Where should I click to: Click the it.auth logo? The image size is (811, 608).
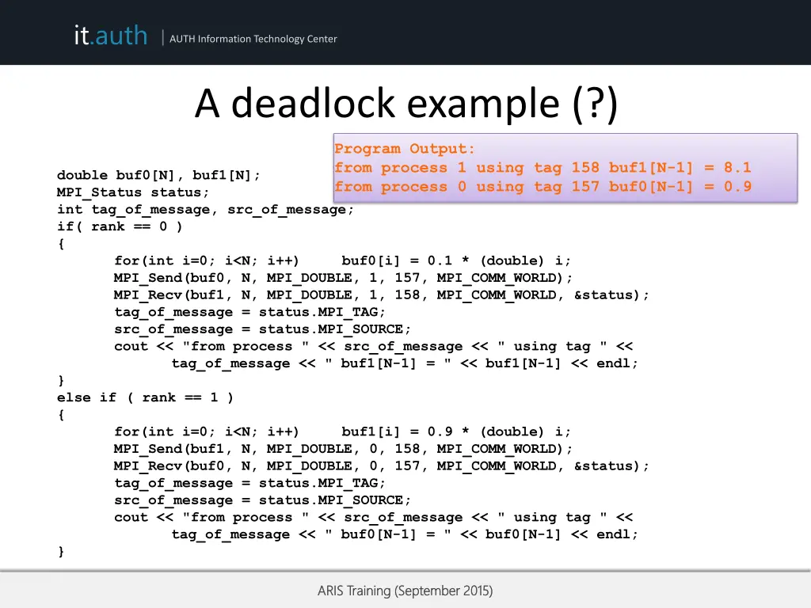[111, 36]
